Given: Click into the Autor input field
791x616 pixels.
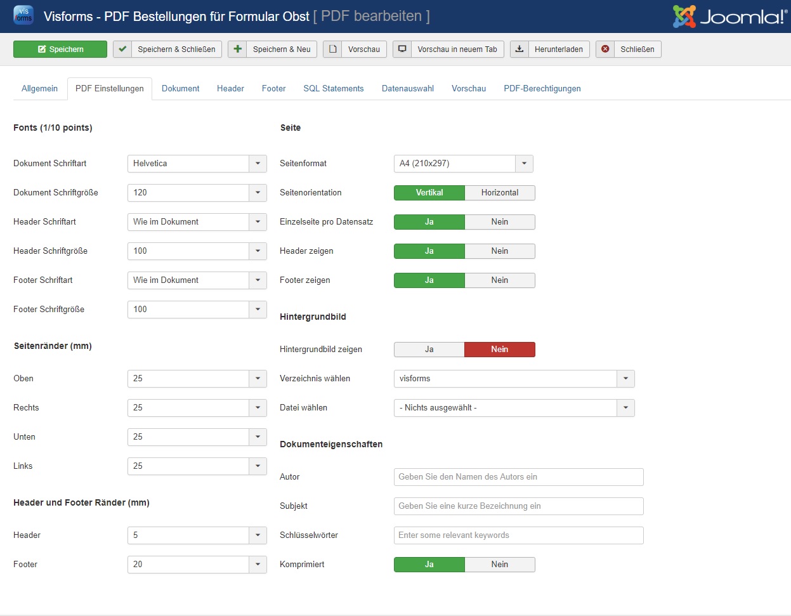Looking at the screenshot, I should click(518, 477).
